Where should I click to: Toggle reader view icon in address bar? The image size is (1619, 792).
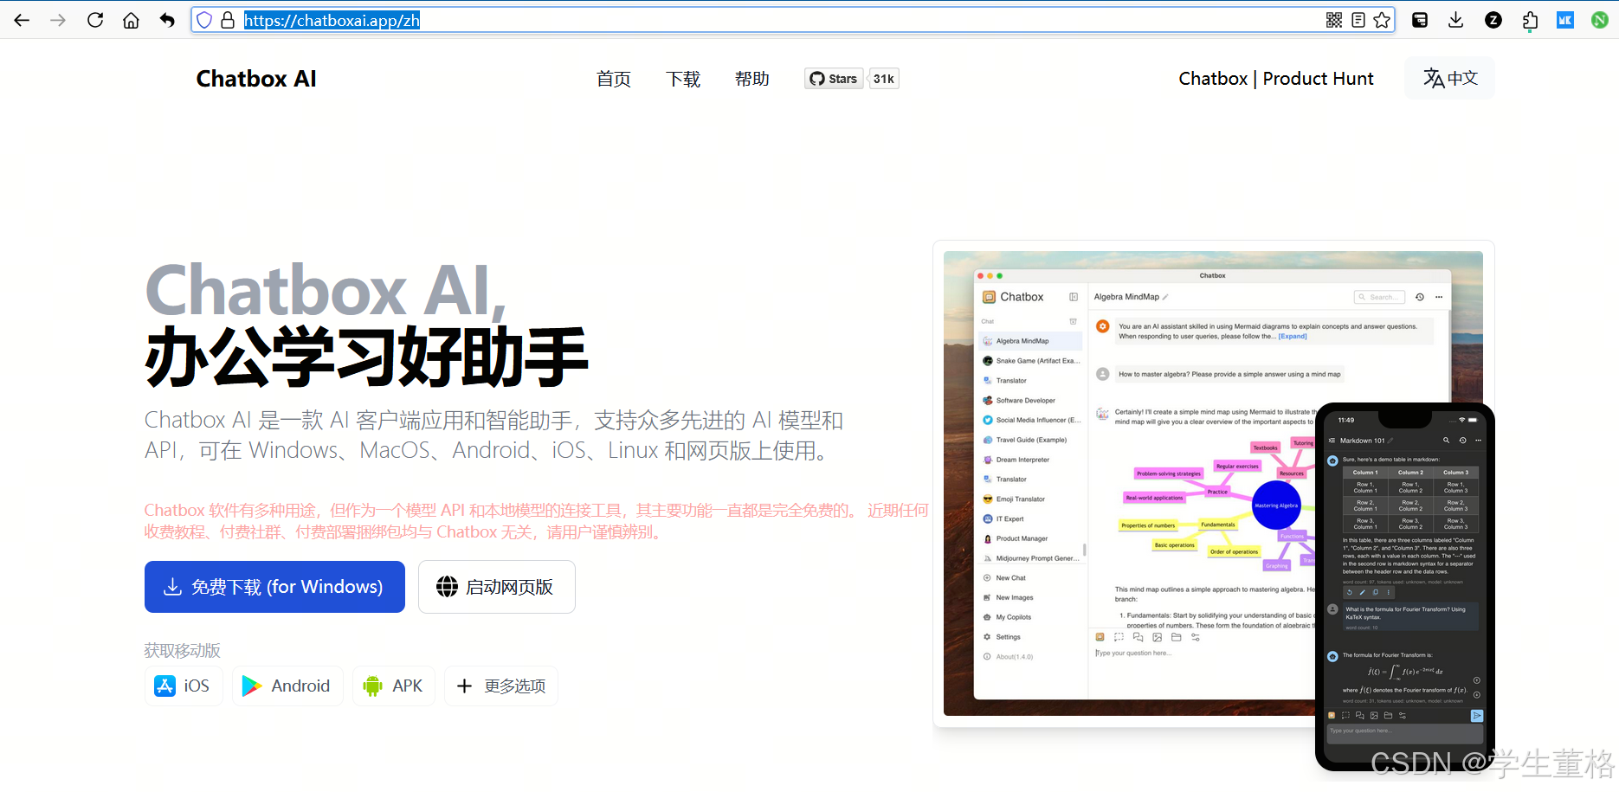[1358, 20]
